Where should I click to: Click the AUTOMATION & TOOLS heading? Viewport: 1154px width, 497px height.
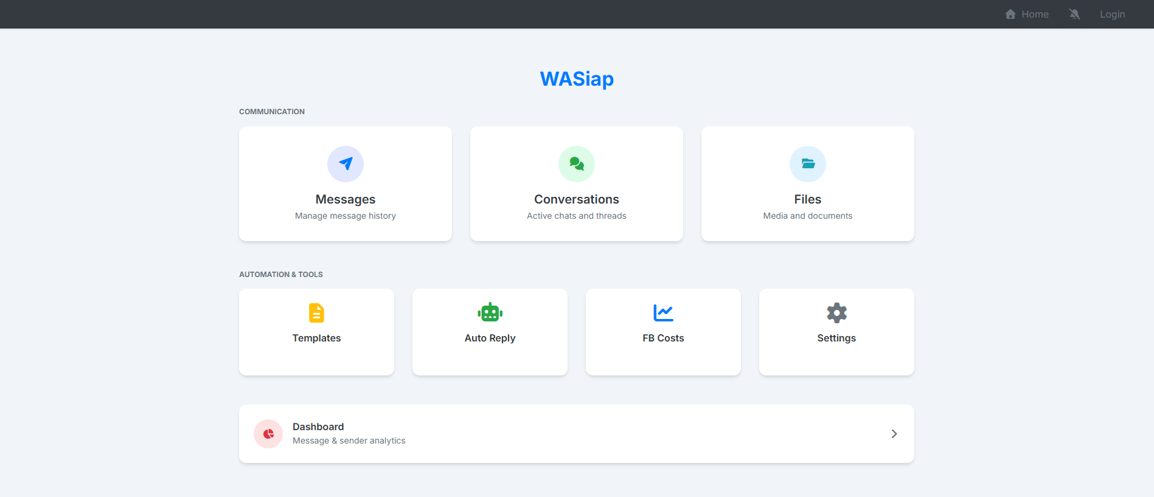[281, 275]
